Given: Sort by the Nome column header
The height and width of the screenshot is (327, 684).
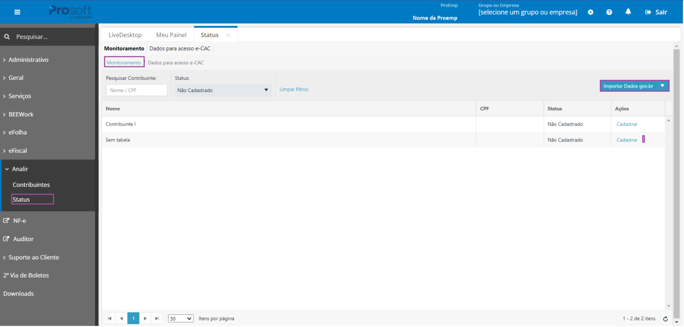Looking at the screenshot, I should pos(289,109).
